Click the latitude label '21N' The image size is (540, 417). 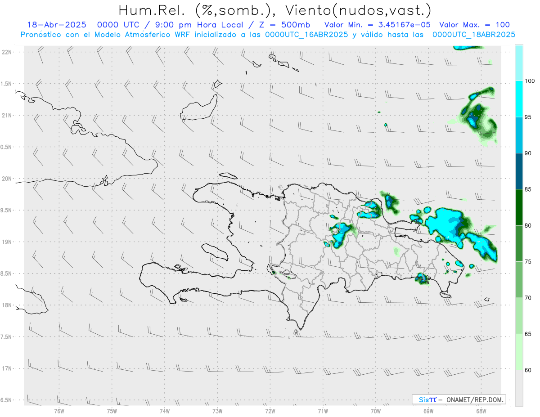click(x=7, y=115)
